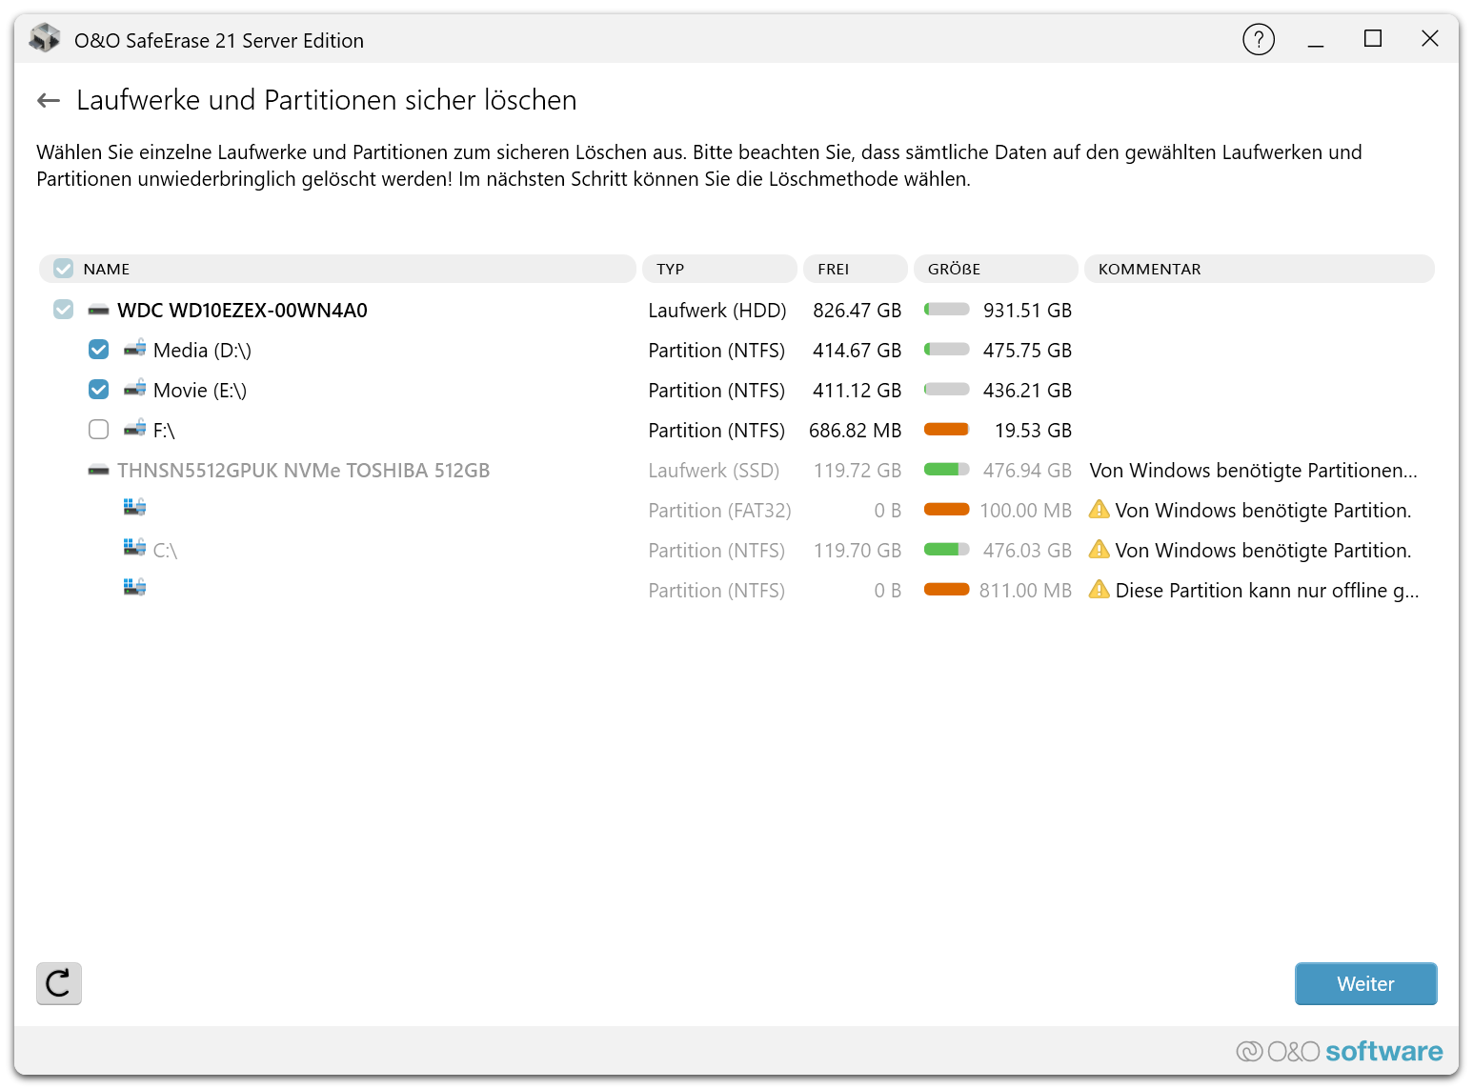Click the WDC WD10EZEX hard drive icon
1473x1089 pixels.
click(98, 311)
